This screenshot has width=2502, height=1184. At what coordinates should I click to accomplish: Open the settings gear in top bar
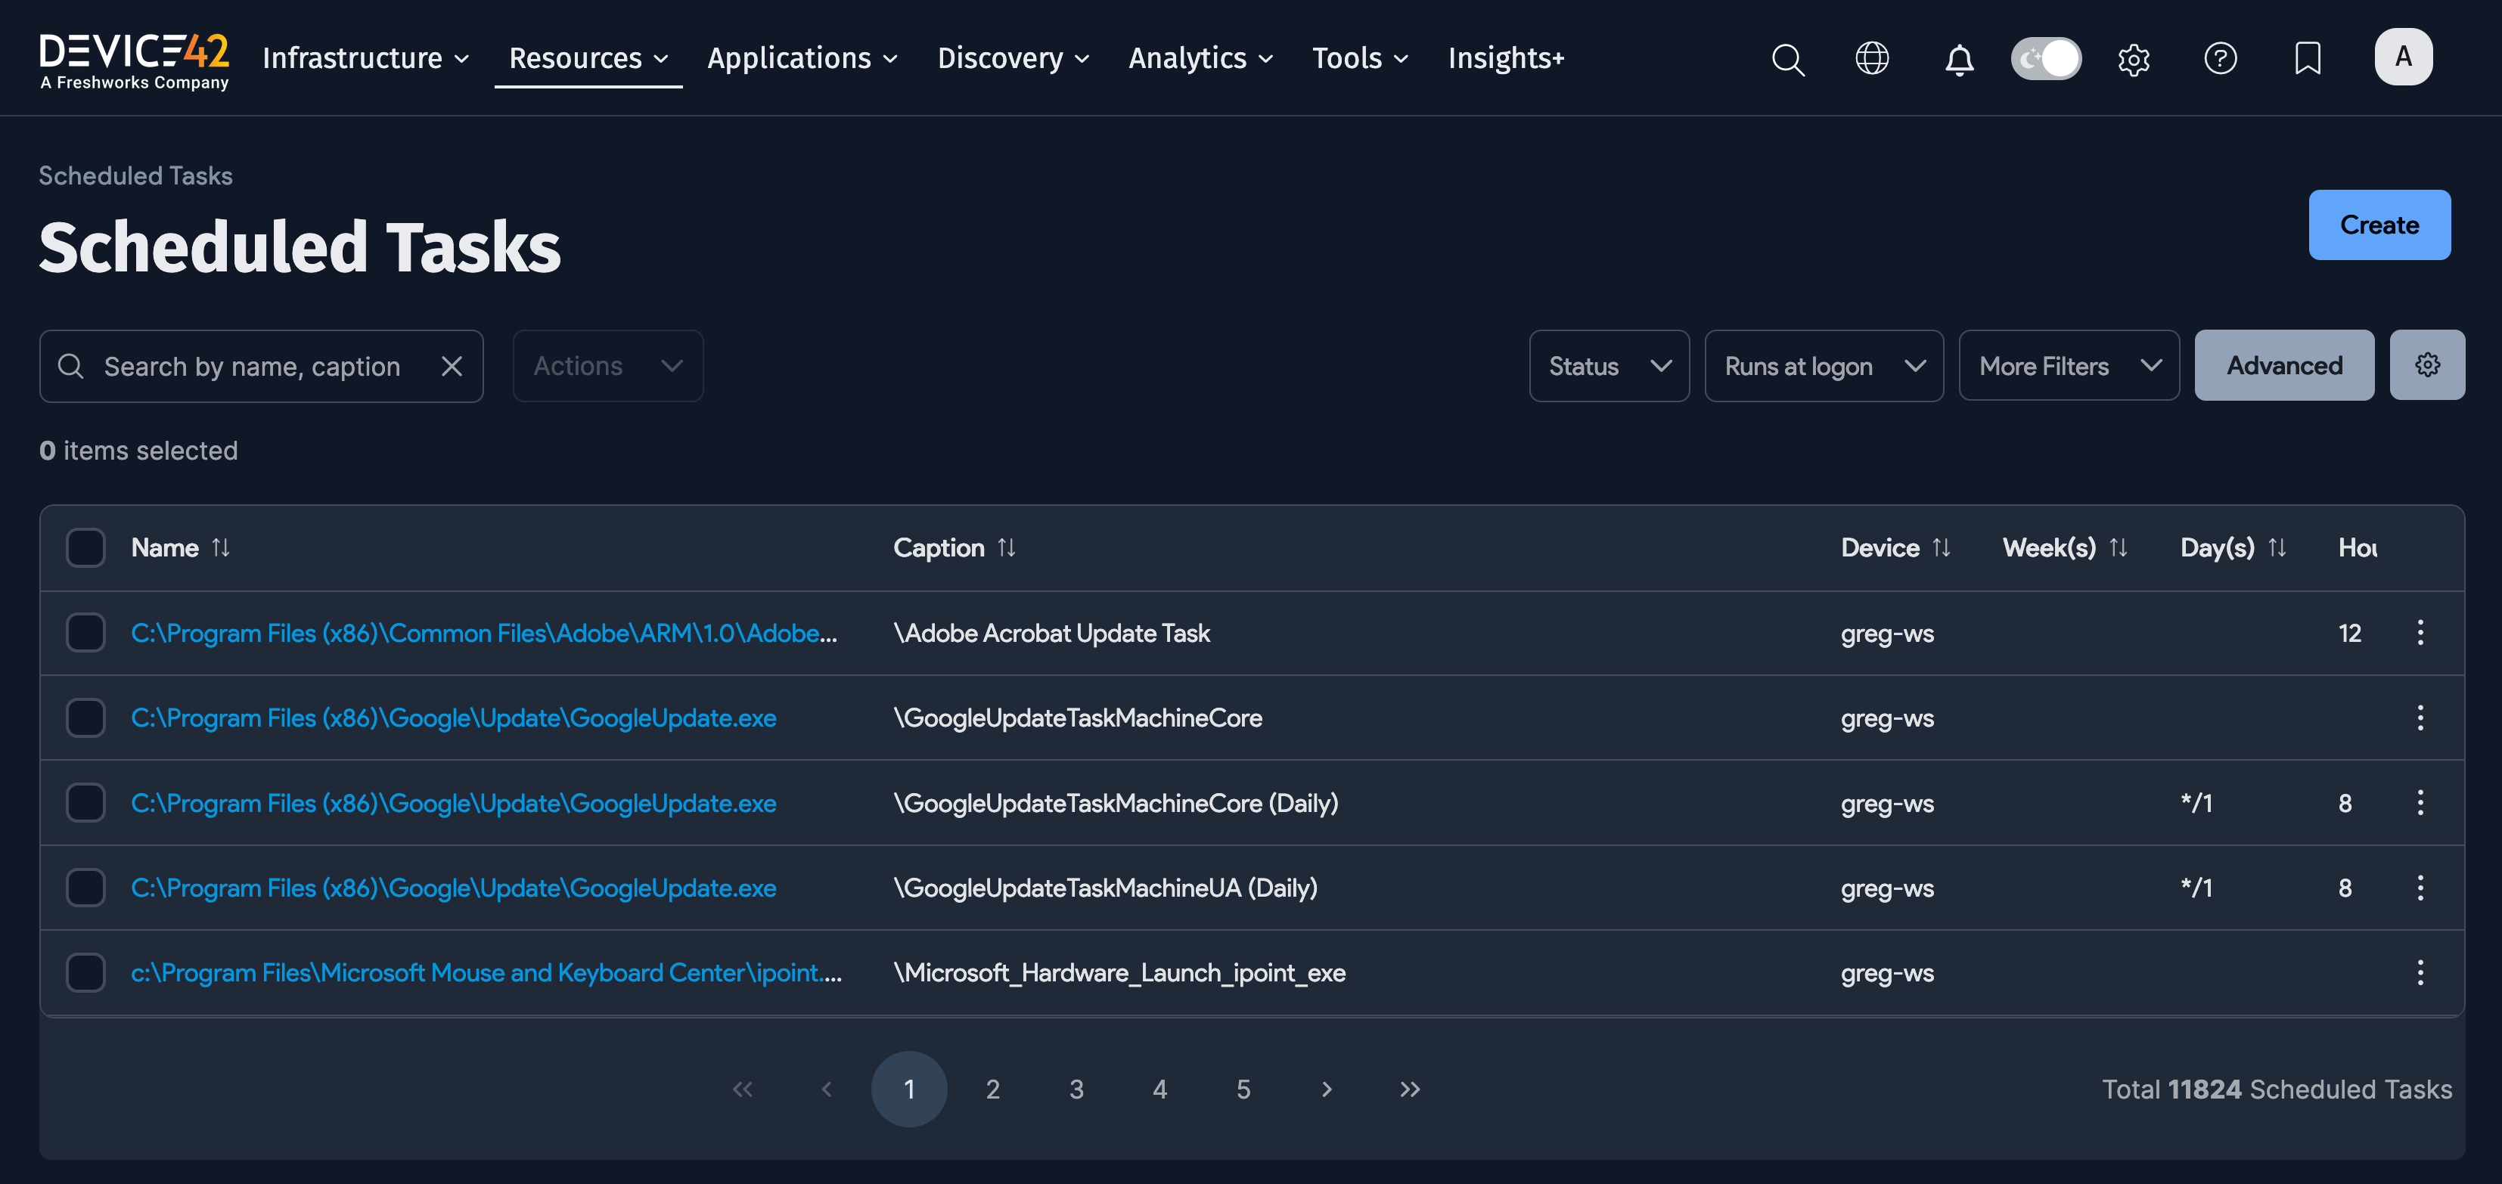point(2133,59)
